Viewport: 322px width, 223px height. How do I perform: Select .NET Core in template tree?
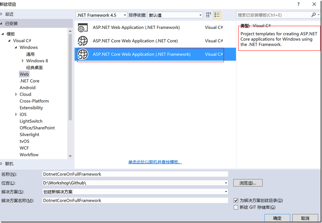pyautogui.click(x=29, y=81)
